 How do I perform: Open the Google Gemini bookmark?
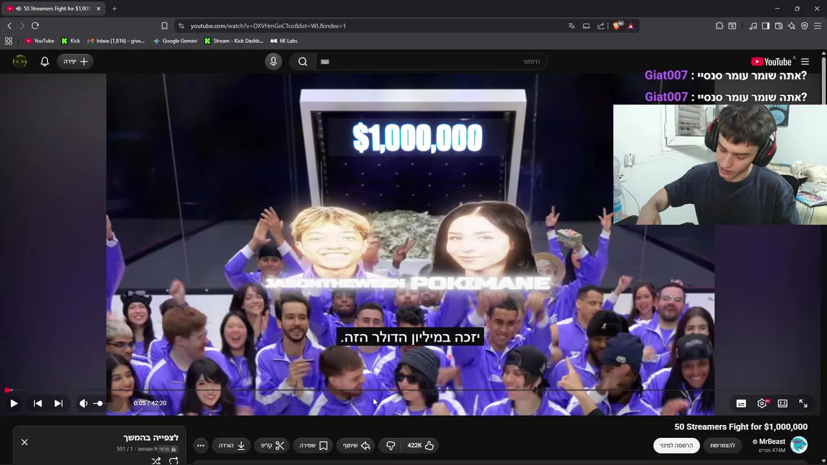pos(175,41)
